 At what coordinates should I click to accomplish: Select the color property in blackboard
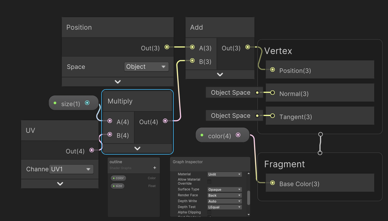coord(118,178)
